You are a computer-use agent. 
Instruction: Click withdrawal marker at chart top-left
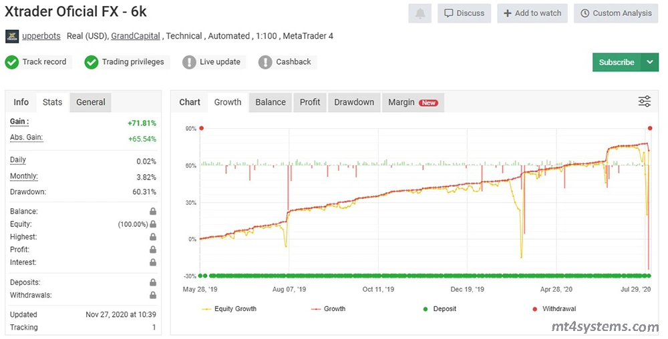click(x=202, y=128)
